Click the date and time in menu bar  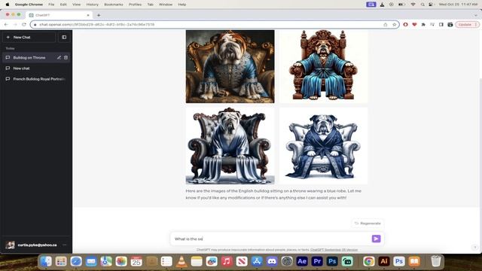(x=458, y=5)
